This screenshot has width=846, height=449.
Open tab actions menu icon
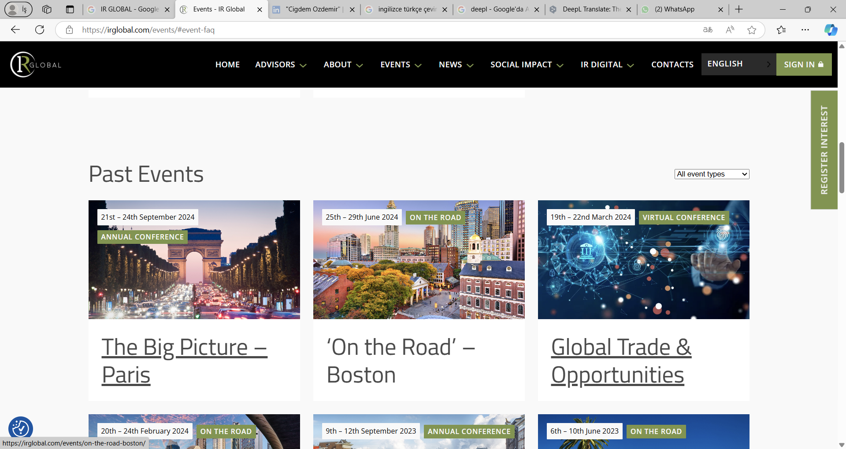coord(70,9)
